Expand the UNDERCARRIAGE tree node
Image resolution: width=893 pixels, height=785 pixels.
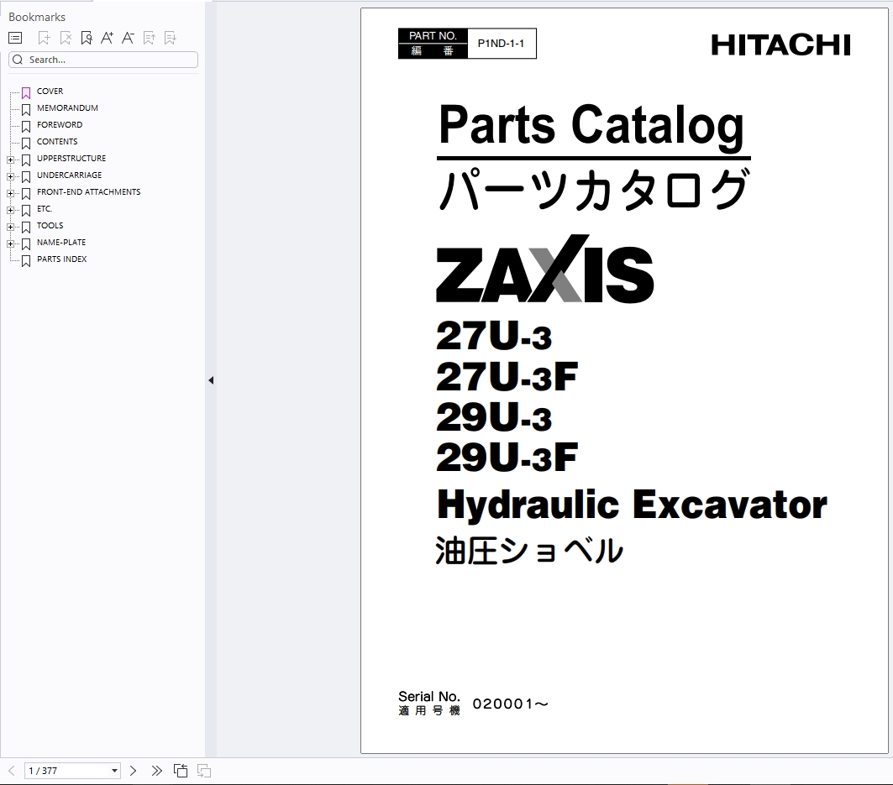[10, 177]
